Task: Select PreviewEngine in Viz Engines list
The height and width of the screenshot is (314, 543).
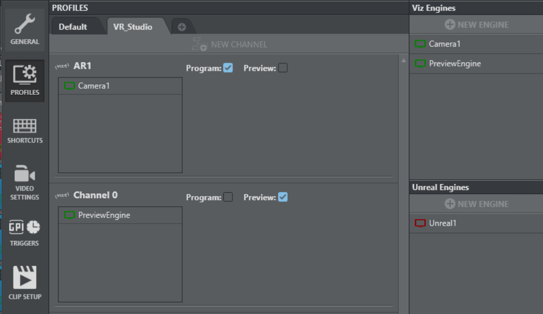Action: click(454, 63)
